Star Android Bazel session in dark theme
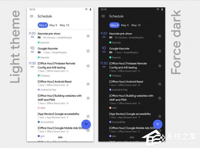This screenshot has height=148, width=200. [x=160, y=84]
